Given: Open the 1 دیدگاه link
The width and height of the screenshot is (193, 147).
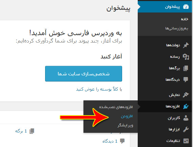Looking at the screenshot, I should (110, 141).
